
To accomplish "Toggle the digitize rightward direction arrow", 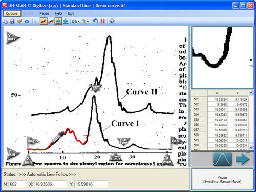I will (x=58, y=22).
